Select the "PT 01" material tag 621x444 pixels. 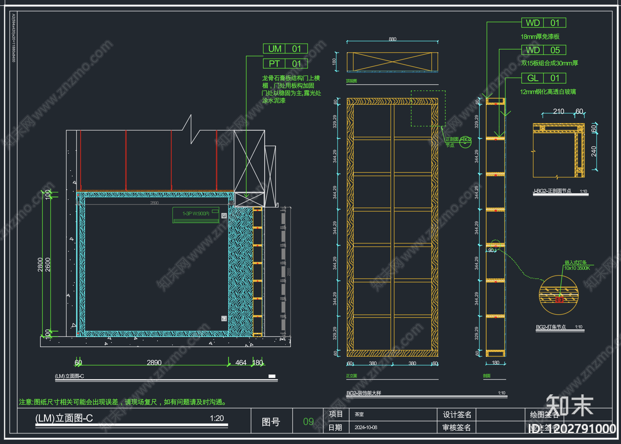pos(285,64)
